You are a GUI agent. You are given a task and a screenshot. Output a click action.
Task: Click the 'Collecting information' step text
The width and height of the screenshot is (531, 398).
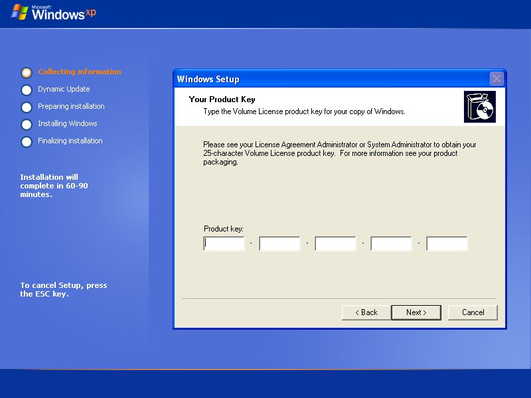pos(80,72)
